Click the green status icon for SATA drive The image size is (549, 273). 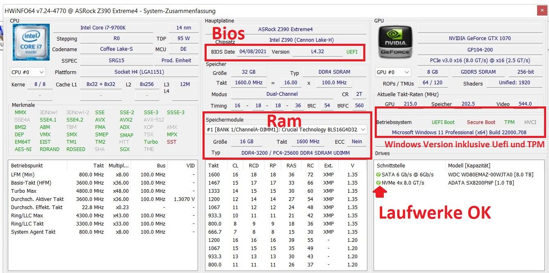click(x=378, y=175)
